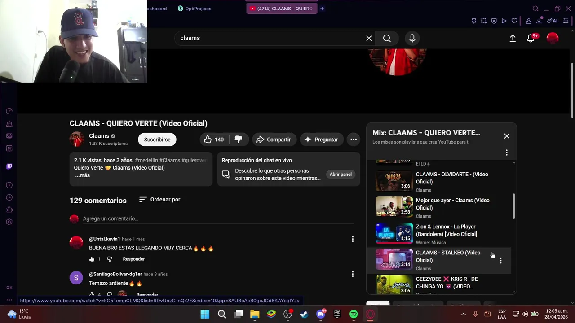Open options for CLAAMS - STALKEO playlist item
Image resolution: width=575 pixels, height=323 pixels.
point(501,261)
